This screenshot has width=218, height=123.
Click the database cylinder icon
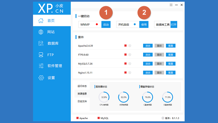tap(41, 43)
